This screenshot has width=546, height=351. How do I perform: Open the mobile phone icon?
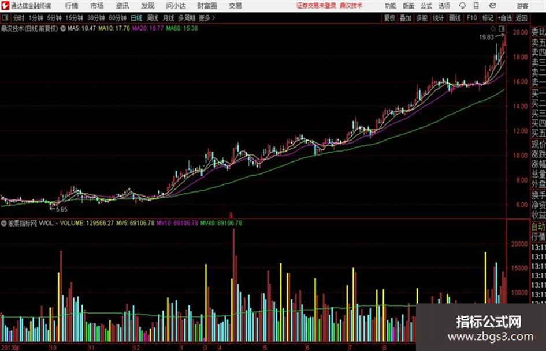[x=476, y=6]
